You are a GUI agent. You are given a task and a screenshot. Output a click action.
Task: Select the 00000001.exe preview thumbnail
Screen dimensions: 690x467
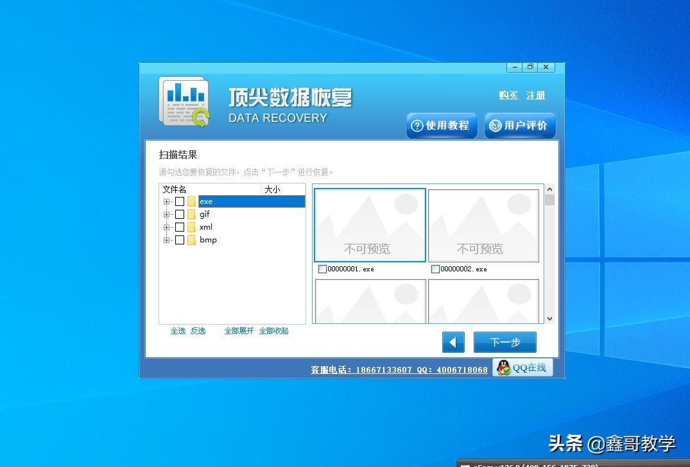tap(370, 225)
